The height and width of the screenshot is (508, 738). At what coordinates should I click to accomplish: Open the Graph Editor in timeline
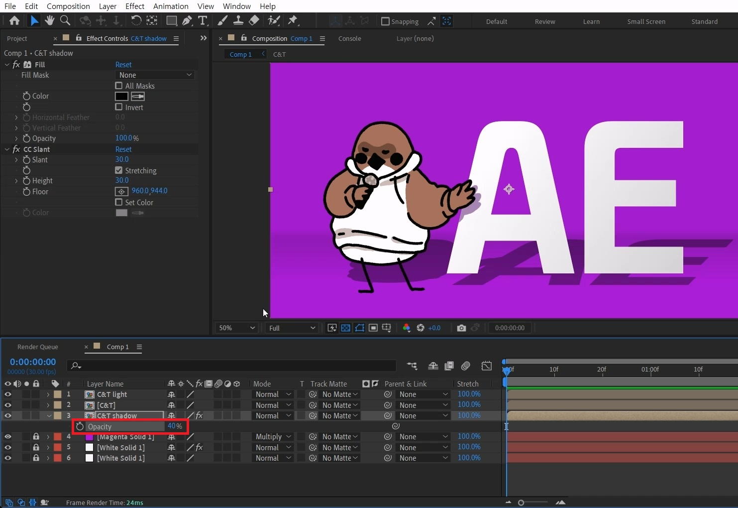(x=487, y=366)
